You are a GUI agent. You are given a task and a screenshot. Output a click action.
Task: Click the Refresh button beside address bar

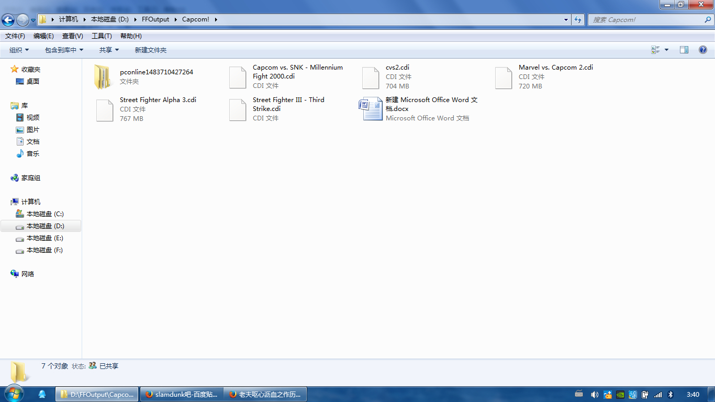coord(578,19)
